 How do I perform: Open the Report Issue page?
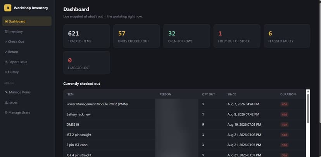pyautogui.click(x=27, y=62)
